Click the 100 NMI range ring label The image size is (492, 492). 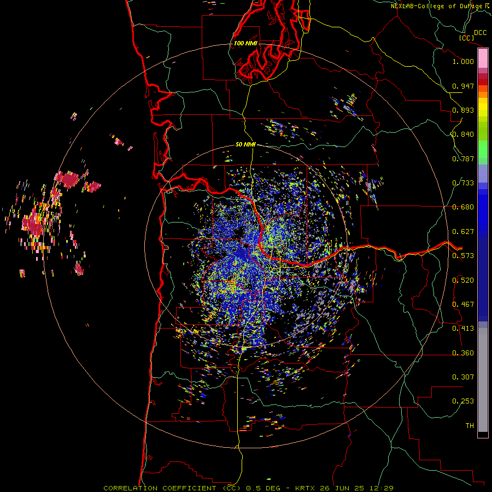pos(245,43)
